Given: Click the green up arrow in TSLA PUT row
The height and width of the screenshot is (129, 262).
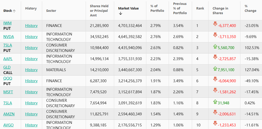Looking at the screenshot, I should [x=215, y=47].
